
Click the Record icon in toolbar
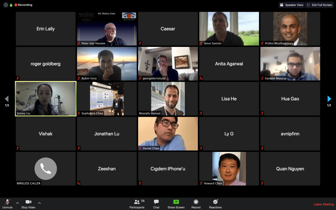coord(196,202)
